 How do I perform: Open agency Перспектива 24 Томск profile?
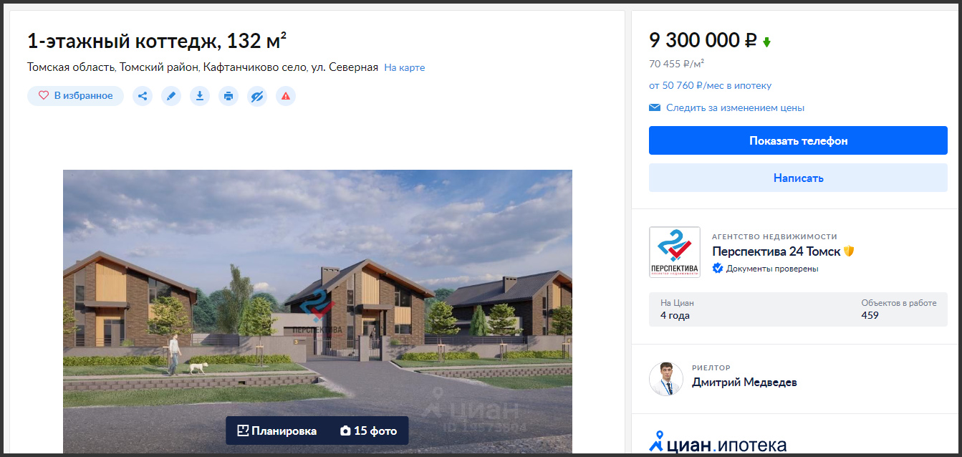coord(776,251)
